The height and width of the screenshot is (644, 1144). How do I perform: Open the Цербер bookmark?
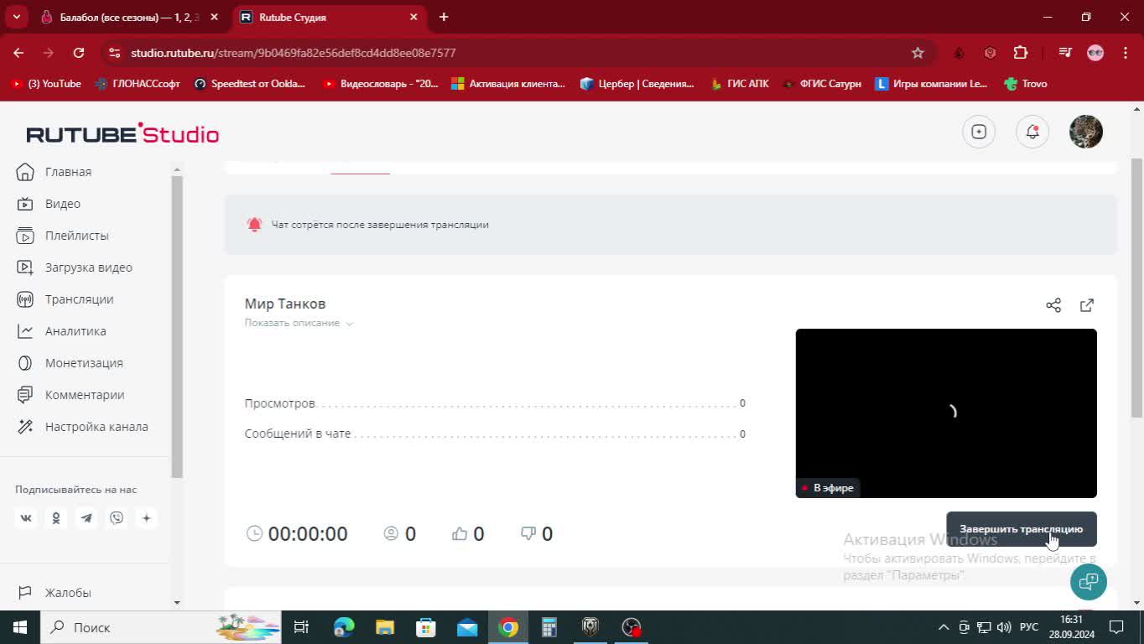coord(637,84)
